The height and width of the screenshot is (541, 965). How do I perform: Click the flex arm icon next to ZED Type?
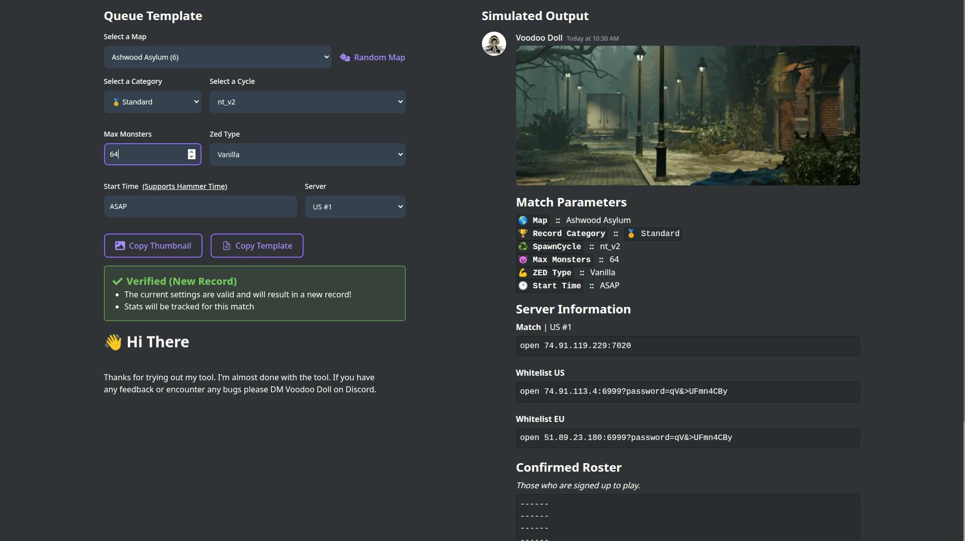(x=523, y=273)
